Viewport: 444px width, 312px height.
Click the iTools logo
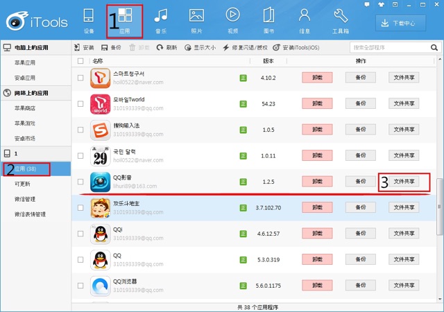coord(37,21)
